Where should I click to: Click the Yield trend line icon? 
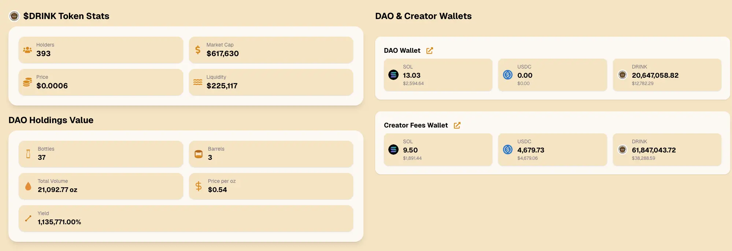[x=28, y=218]
